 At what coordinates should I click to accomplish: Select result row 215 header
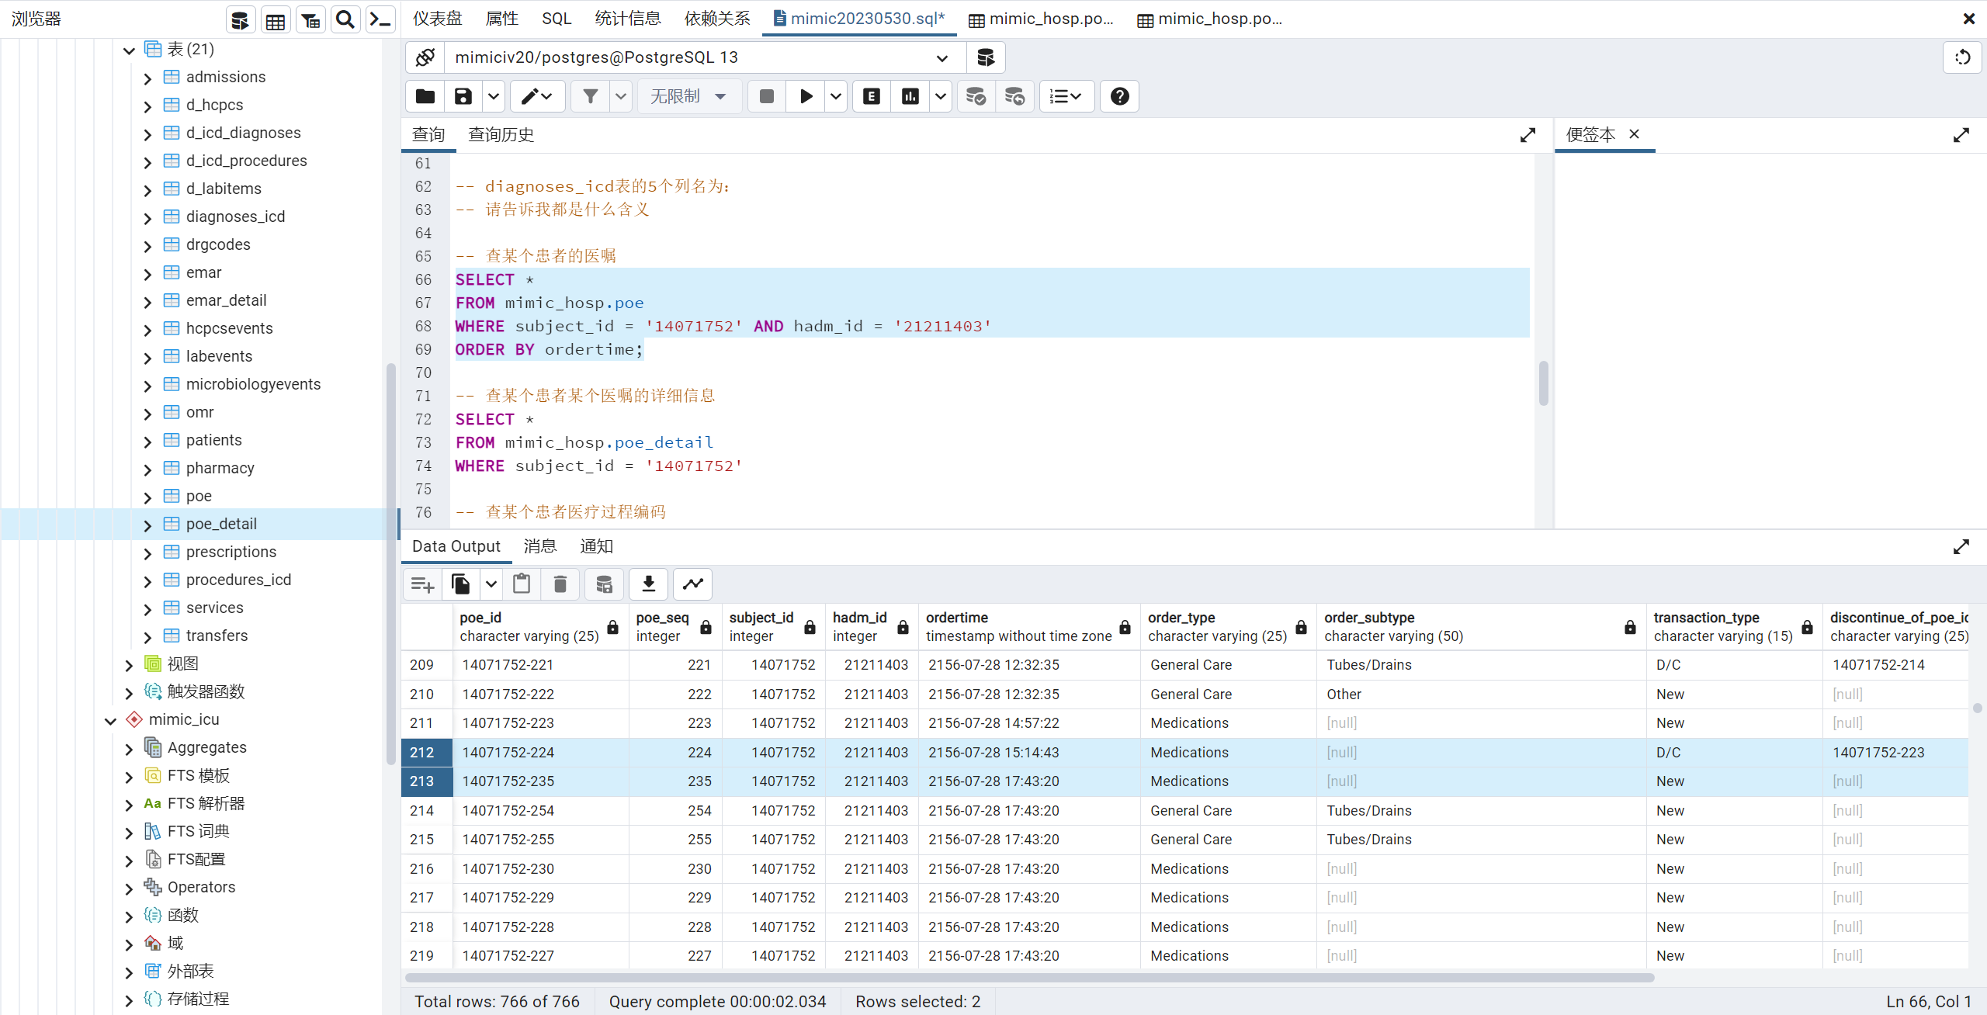(x=421, y=840)
